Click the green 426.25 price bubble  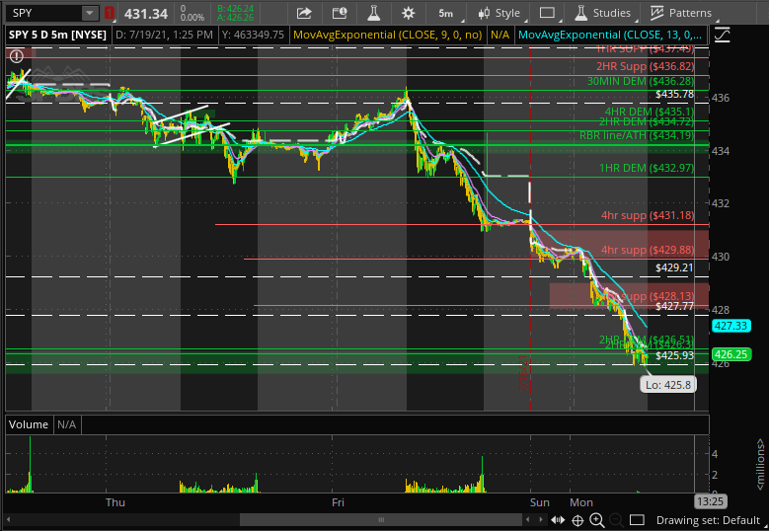pyautogui.click(x=731, y=354)
